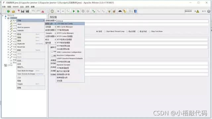Image resolution: width=212 pixels, height=119 pixels.
Task: Select Random Variable config element
Action: 70,65
